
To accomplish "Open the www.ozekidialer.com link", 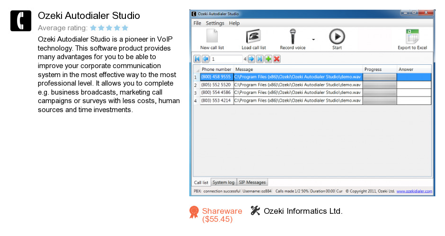I will click(414, 191).
